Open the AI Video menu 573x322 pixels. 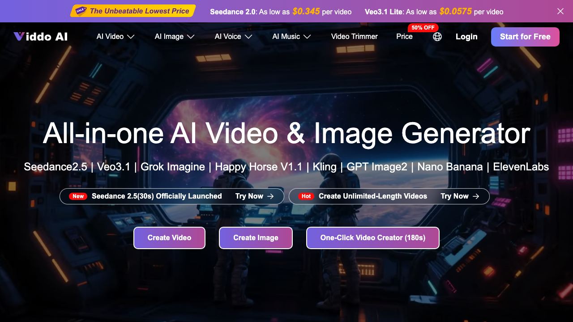point(115,37)
